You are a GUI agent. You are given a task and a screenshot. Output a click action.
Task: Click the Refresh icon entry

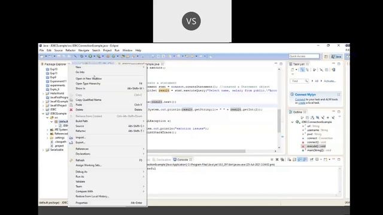[x=71, y=160]
